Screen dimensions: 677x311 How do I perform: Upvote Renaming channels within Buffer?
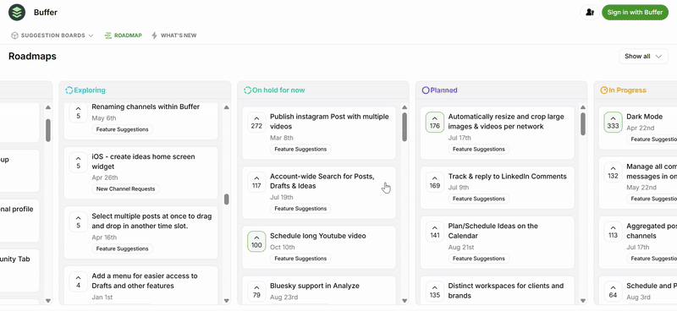point(78,112)
